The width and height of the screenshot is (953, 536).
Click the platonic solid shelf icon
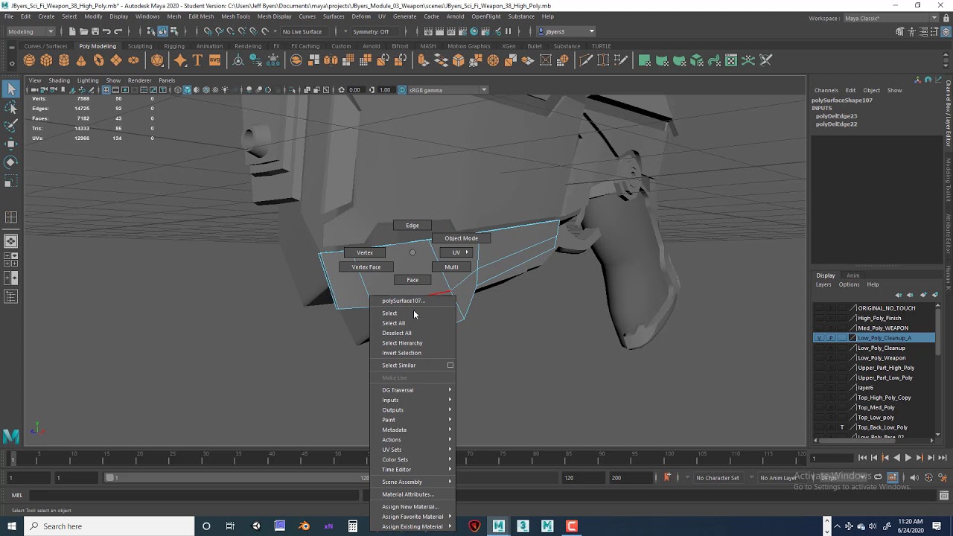(157, 60)
